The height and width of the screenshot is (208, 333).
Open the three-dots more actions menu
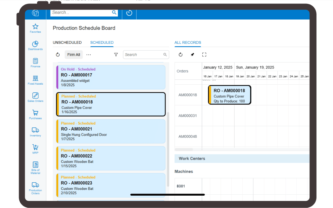click(88, 55)
